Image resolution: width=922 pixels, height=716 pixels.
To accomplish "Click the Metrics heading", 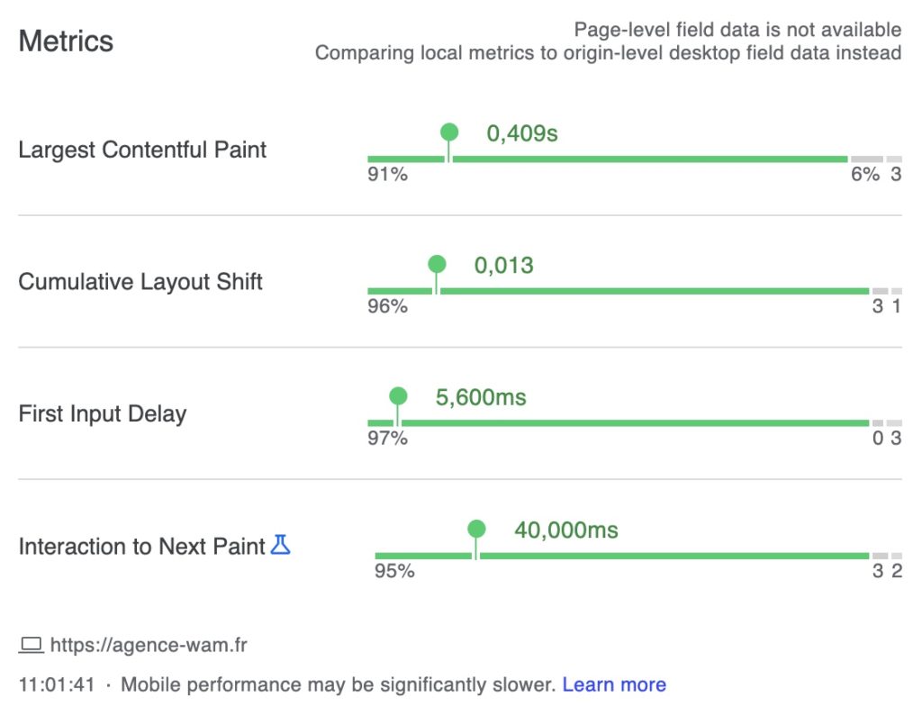I will click(66, 41).
